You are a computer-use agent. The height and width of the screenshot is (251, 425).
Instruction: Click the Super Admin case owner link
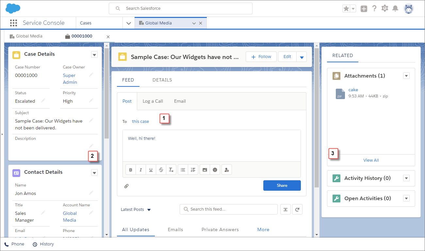(70, 79)
